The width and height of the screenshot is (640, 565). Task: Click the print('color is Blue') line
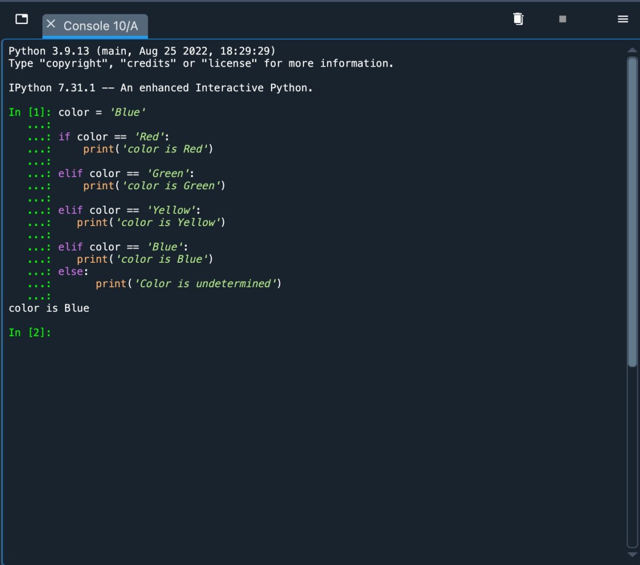coord(145,260)
